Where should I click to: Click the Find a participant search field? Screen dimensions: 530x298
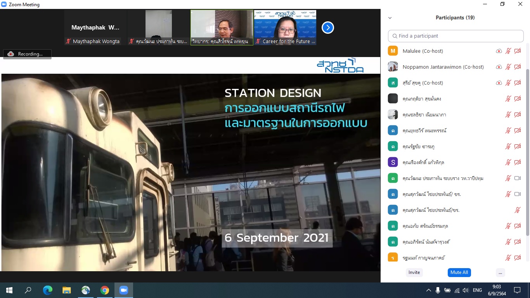click(x=456, y=36)
